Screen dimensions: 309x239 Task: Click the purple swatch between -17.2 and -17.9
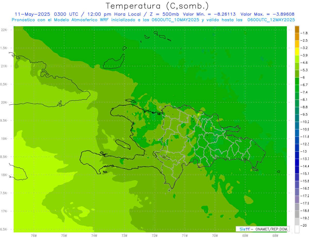(x=297, y=200)
